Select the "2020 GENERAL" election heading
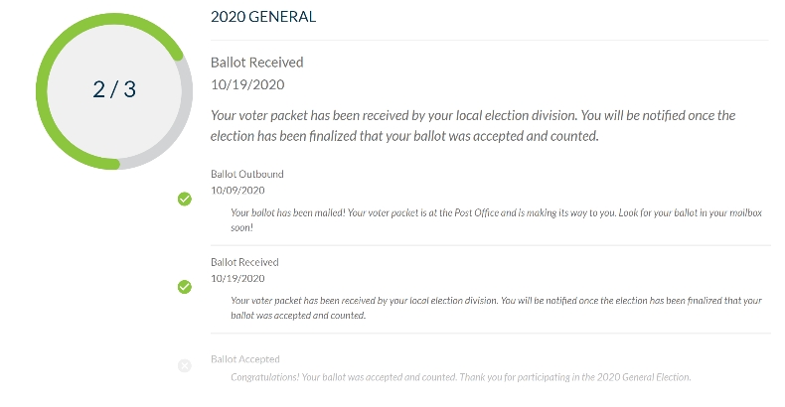The height and width of the screenshot is (407, 785). tap(261, 16)
